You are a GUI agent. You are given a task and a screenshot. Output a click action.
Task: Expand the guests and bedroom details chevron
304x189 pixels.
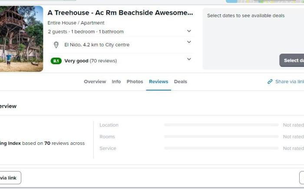(189, 31)
